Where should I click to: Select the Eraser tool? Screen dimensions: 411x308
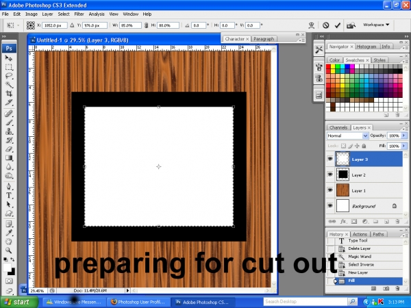[x=9, y=149]
